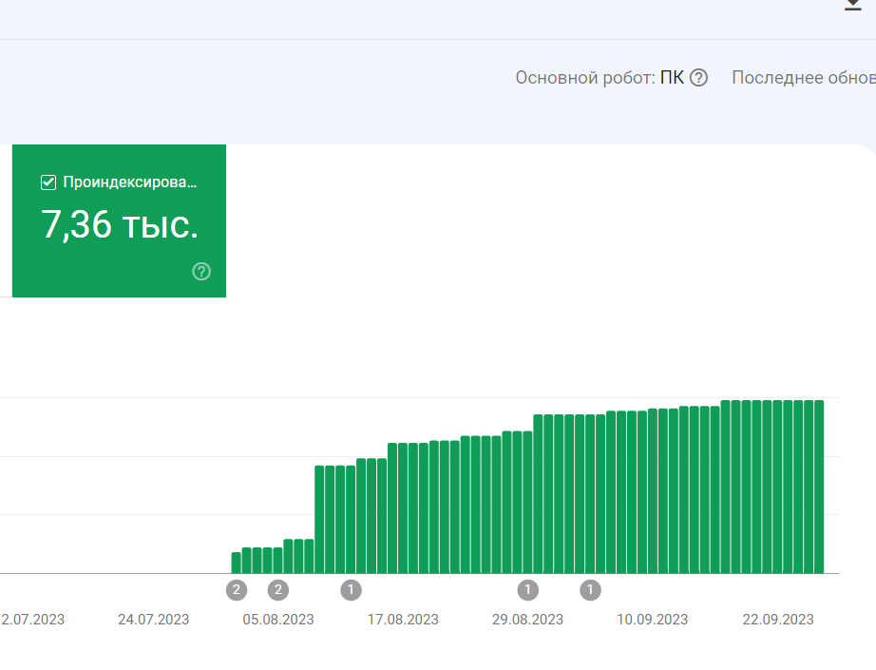Click second annotation marker labeled 2 near 05.08.2023
This screenshot has height=670, width=876.
(278, 589)
